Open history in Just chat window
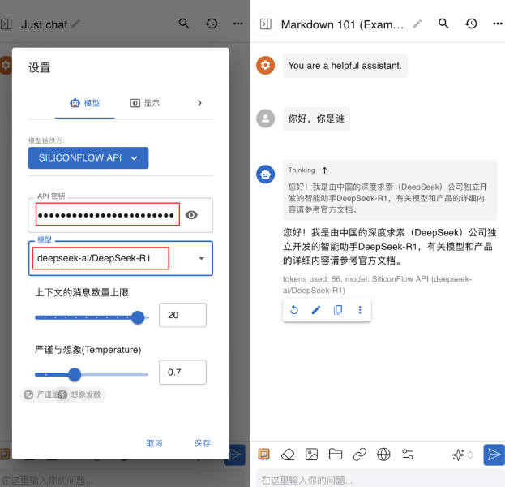This screenshot has height=487, width=505. 212,24
